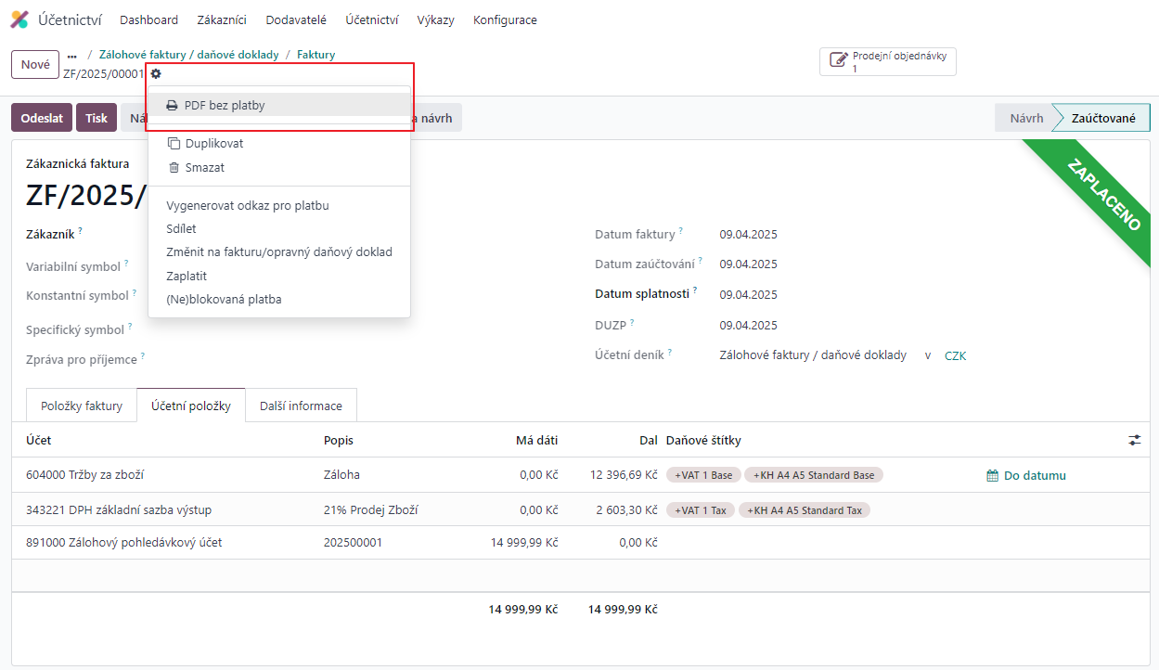Click the calendar icon beside Do datumu

(x=992, y=475)
